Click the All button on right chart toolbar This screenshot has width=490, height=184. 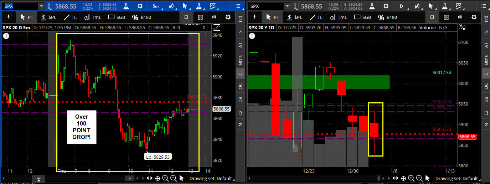460,17
